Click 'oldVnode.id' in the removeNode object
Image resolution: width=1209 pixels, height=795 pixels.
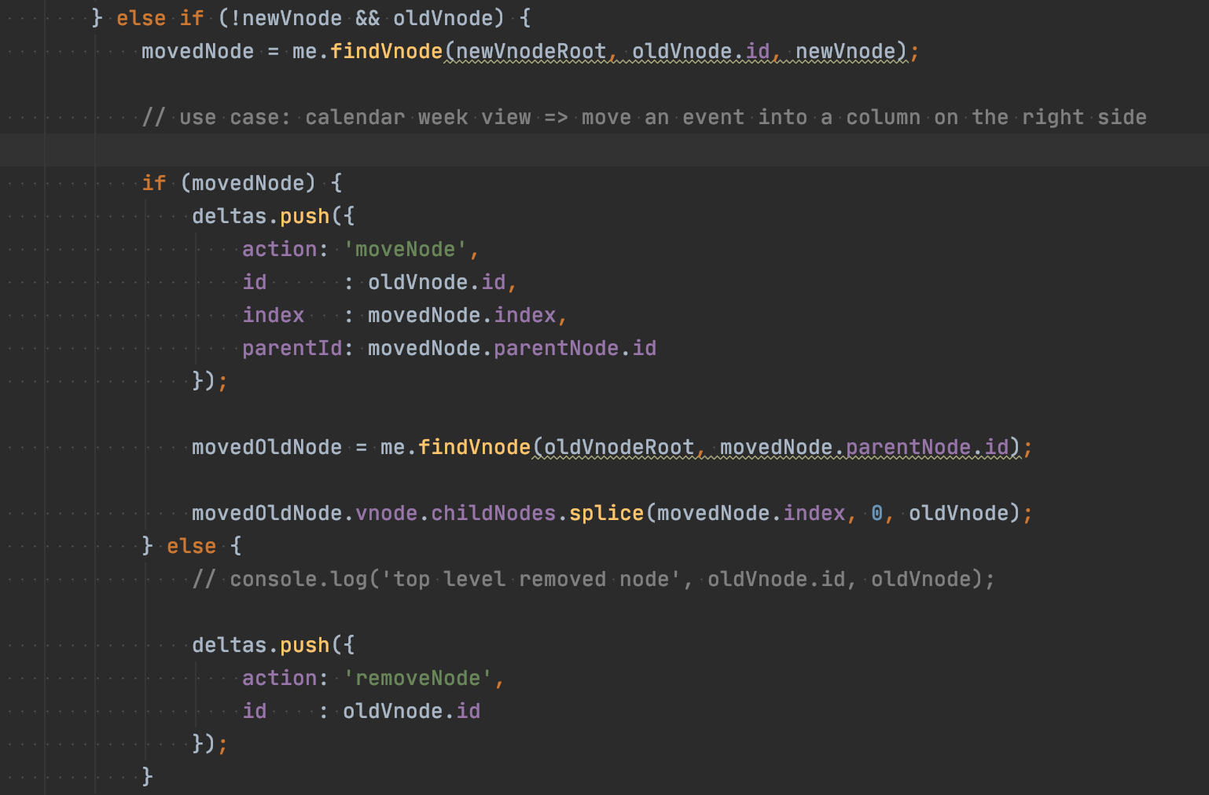pyautogui.click(x=411, y=711)
